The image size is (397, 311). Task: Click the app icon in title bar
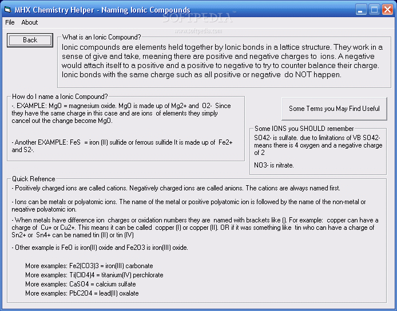pyautogui.click(x=7, y=10)
